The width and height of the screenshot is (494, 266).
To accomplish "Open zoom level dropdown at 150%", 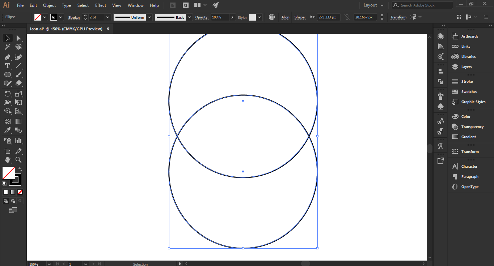I will click(x=49, y=264).
